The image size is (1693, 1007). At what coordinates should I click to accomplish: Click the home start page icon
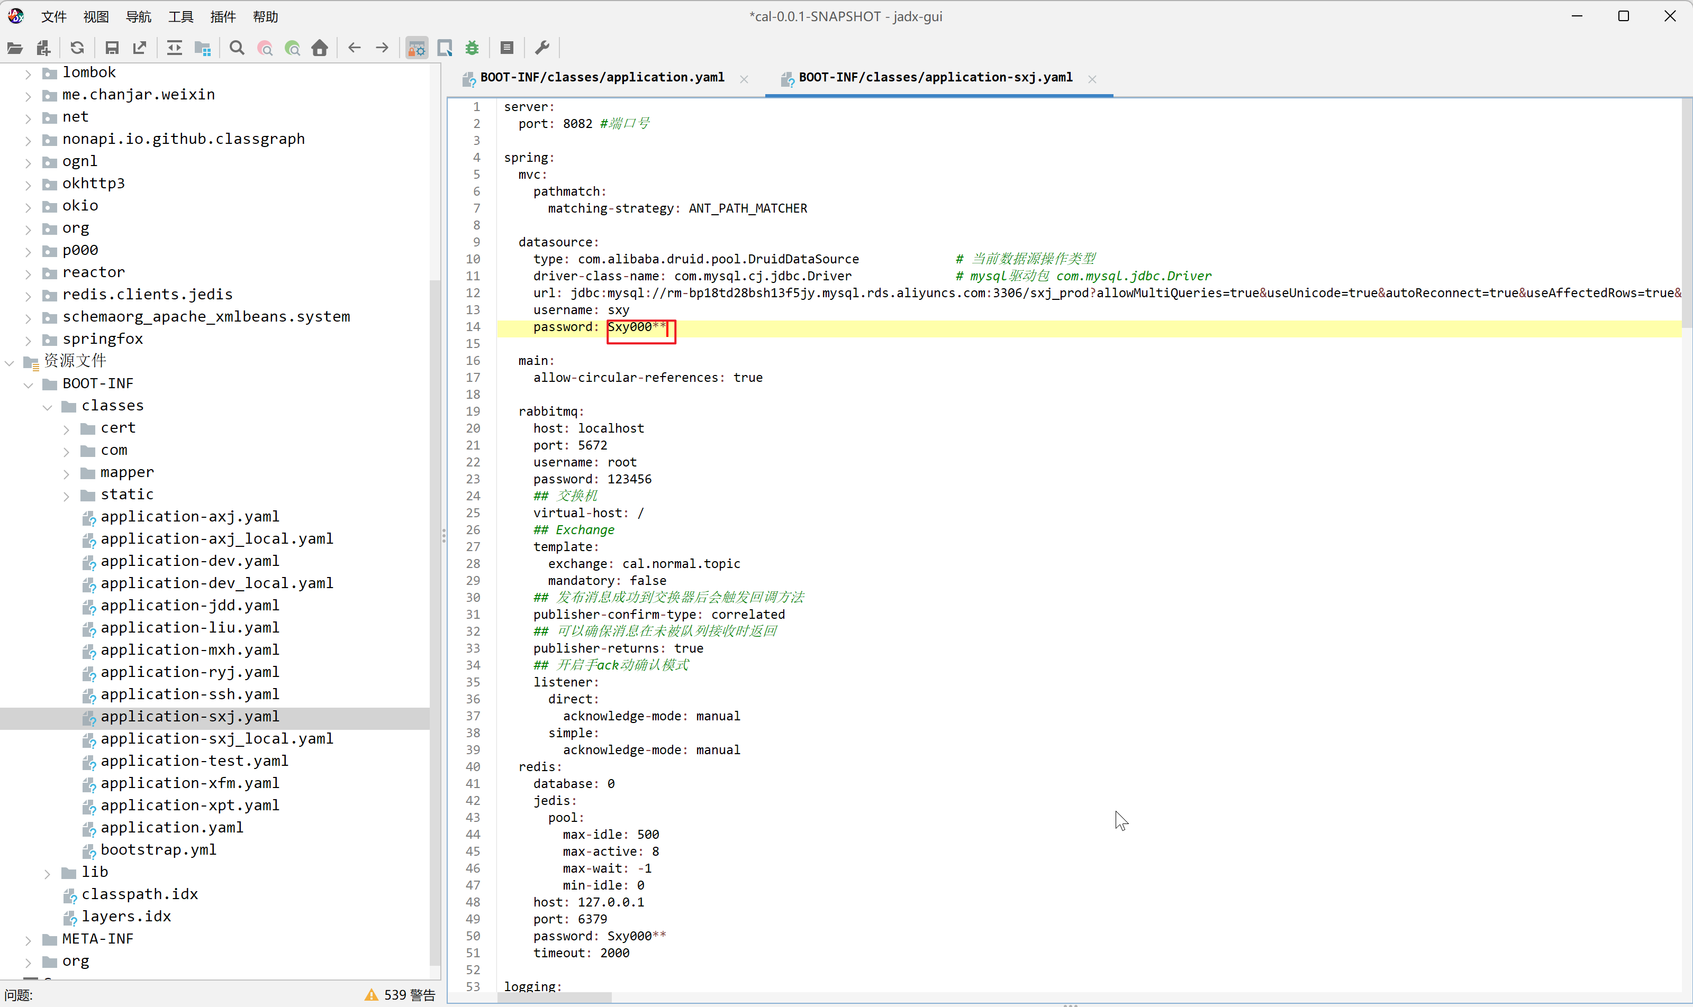tap(320, 48)
